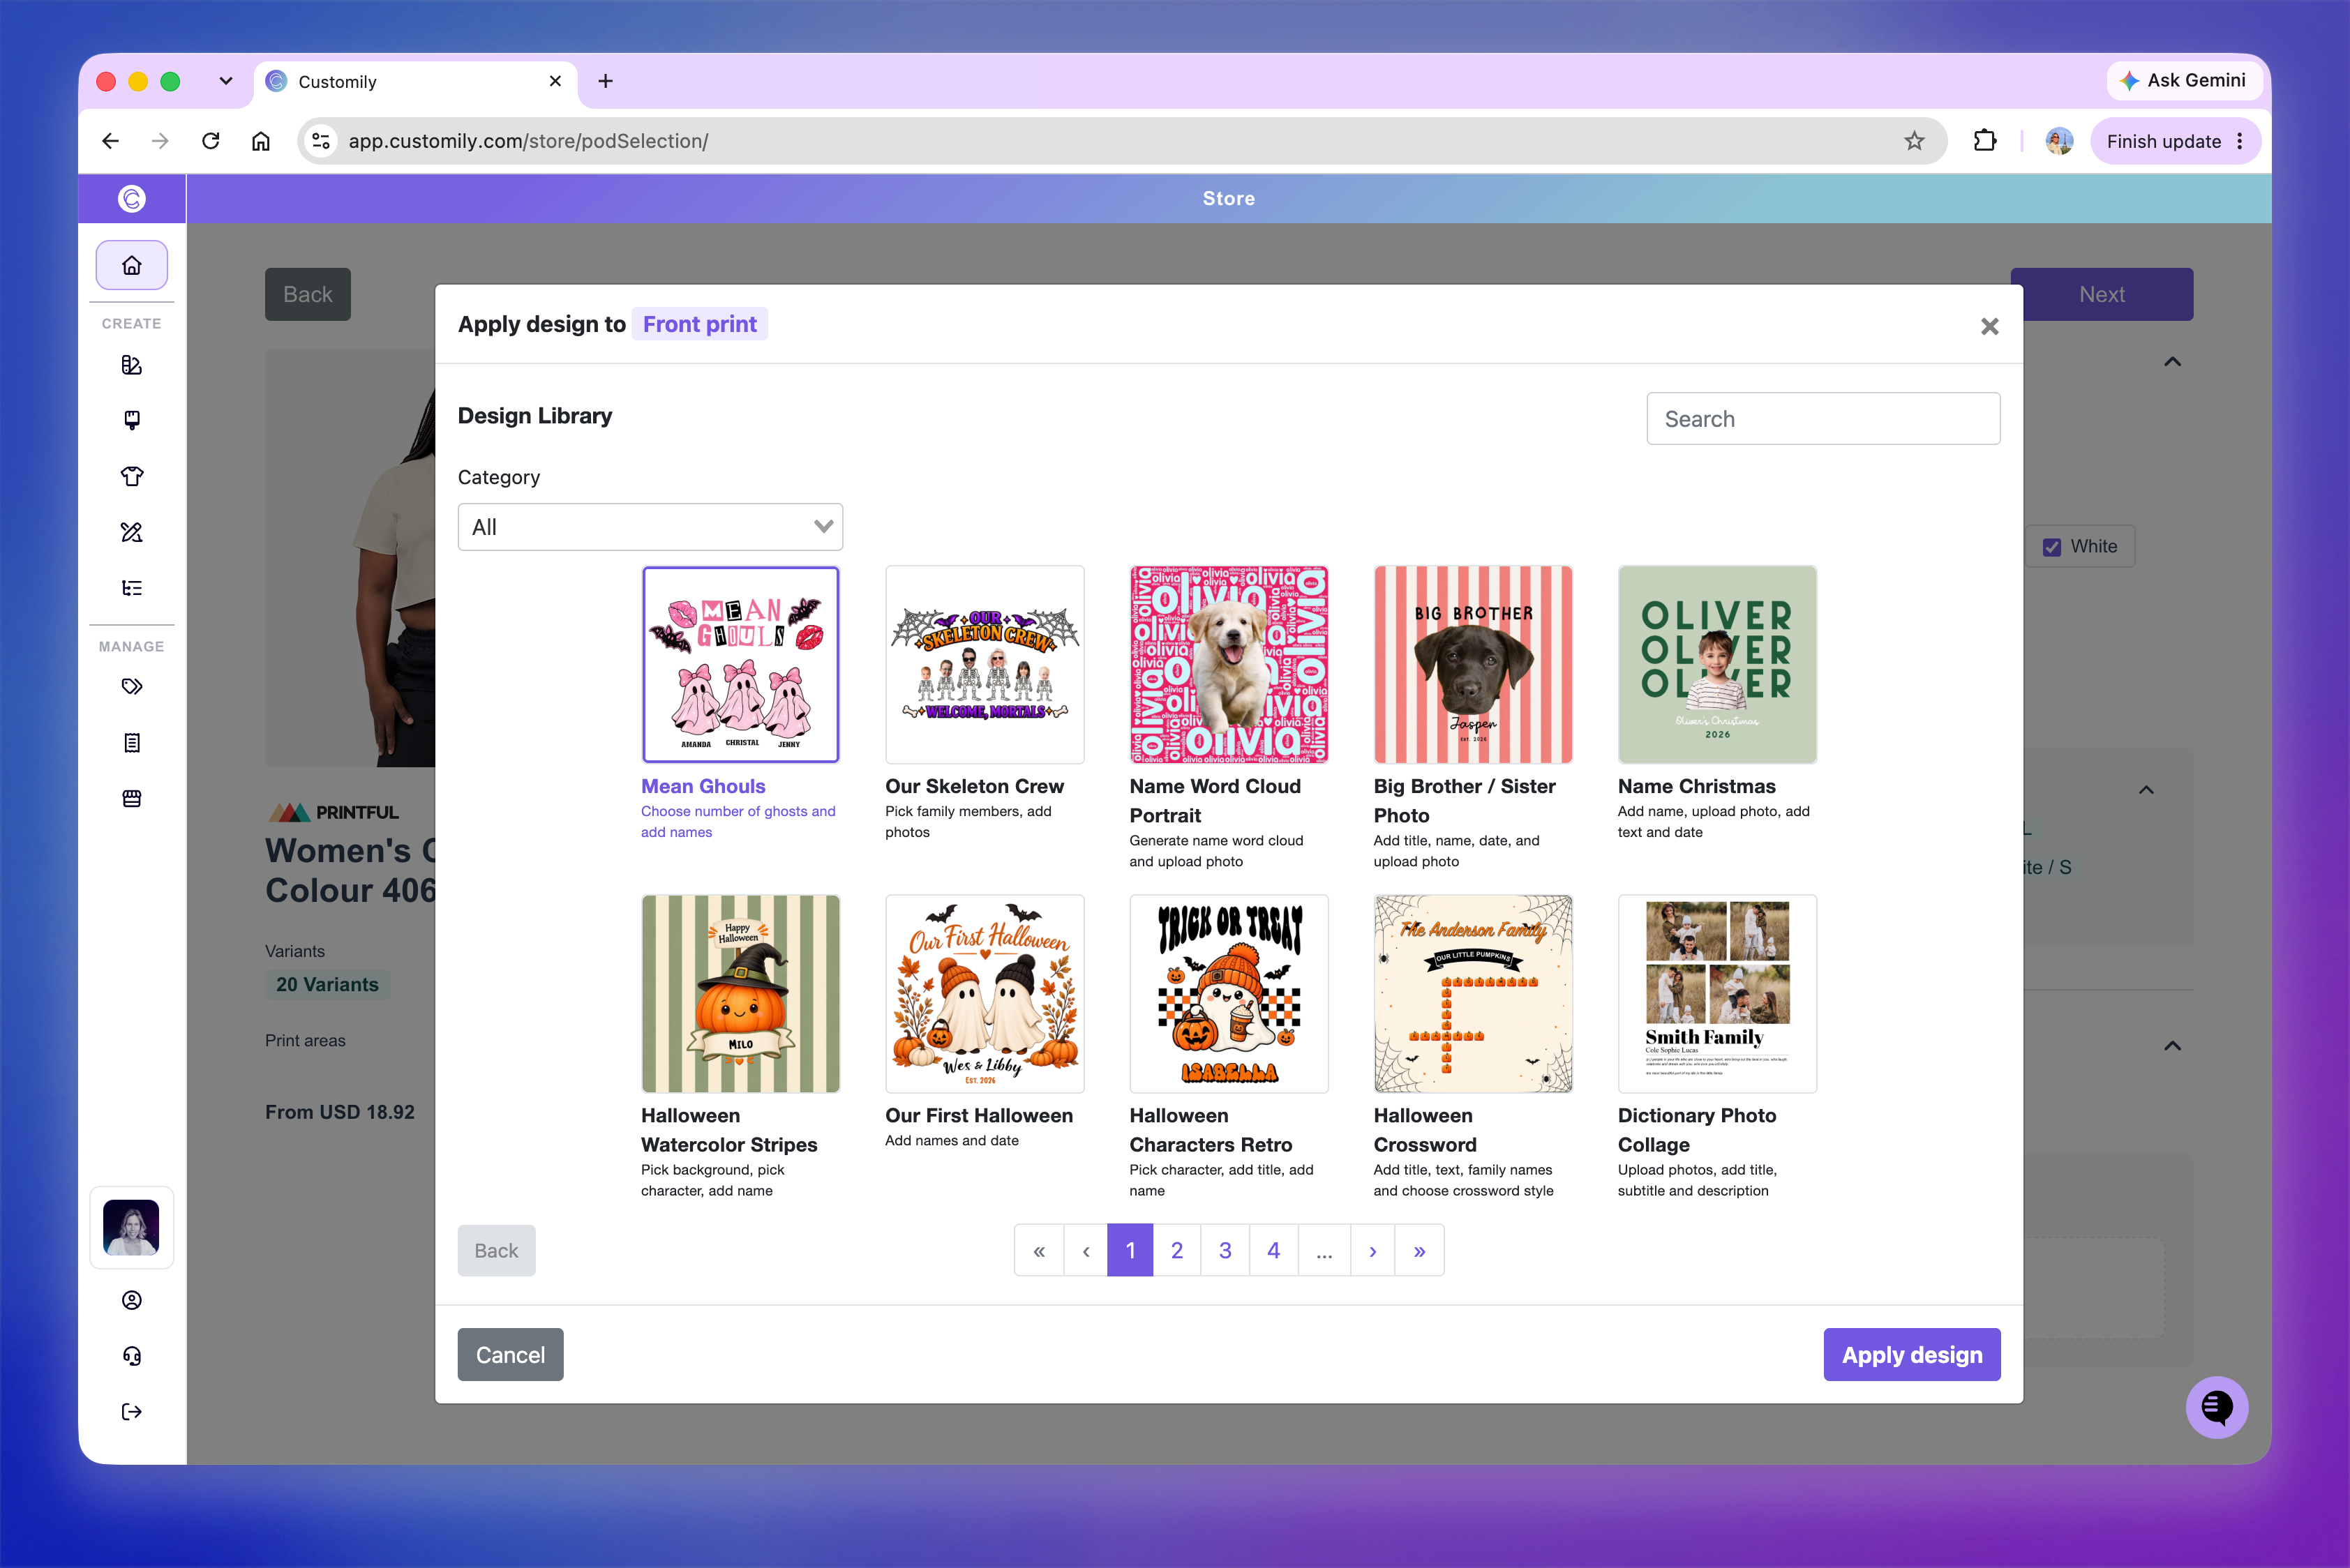Click the logout icon at the sidebar bottom
2350x1568 pixels.
click(x=131, y=1412)
